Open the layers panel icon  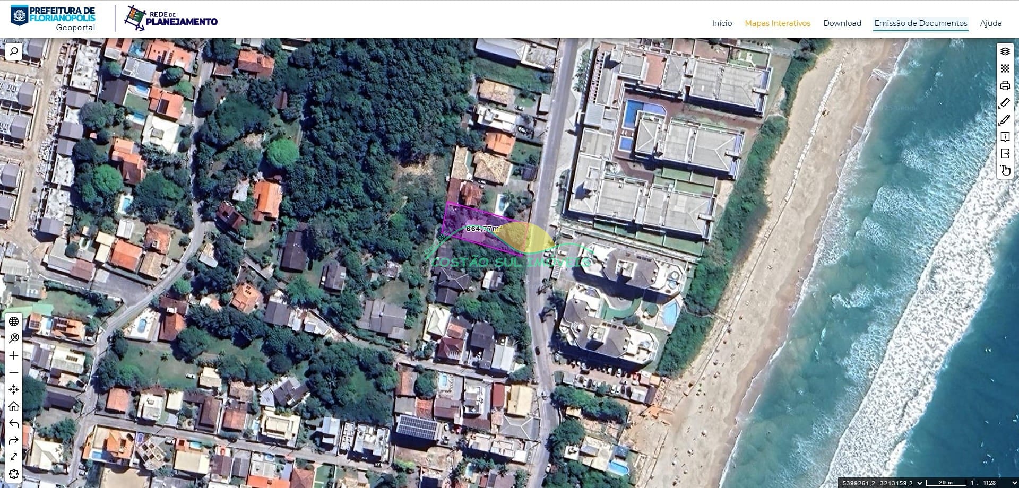click(x=1005, y=51)
